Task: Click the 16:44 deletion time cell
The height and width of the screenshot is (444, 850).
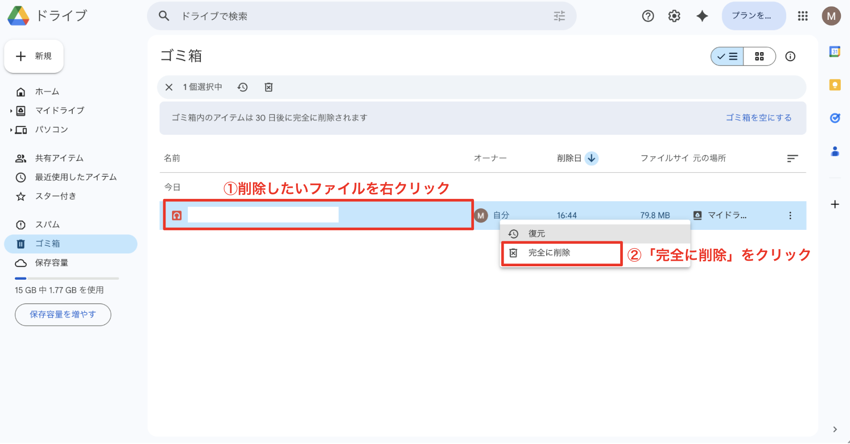Action: (x=567, y=216)
